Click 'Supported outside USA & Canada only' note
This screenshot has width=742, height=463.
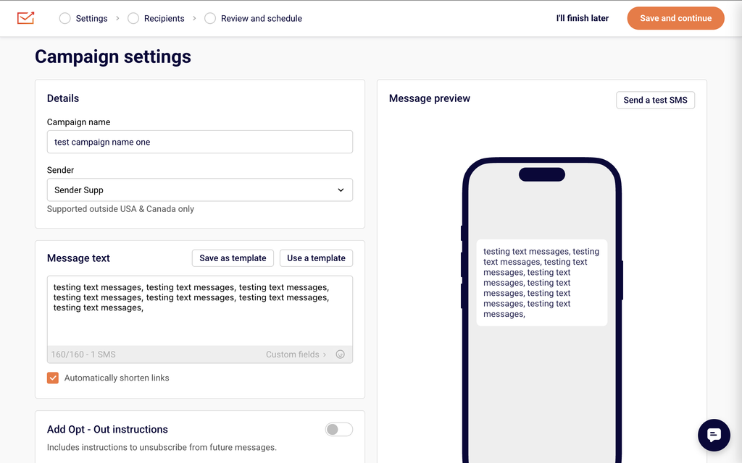click(x=120, y=209)
